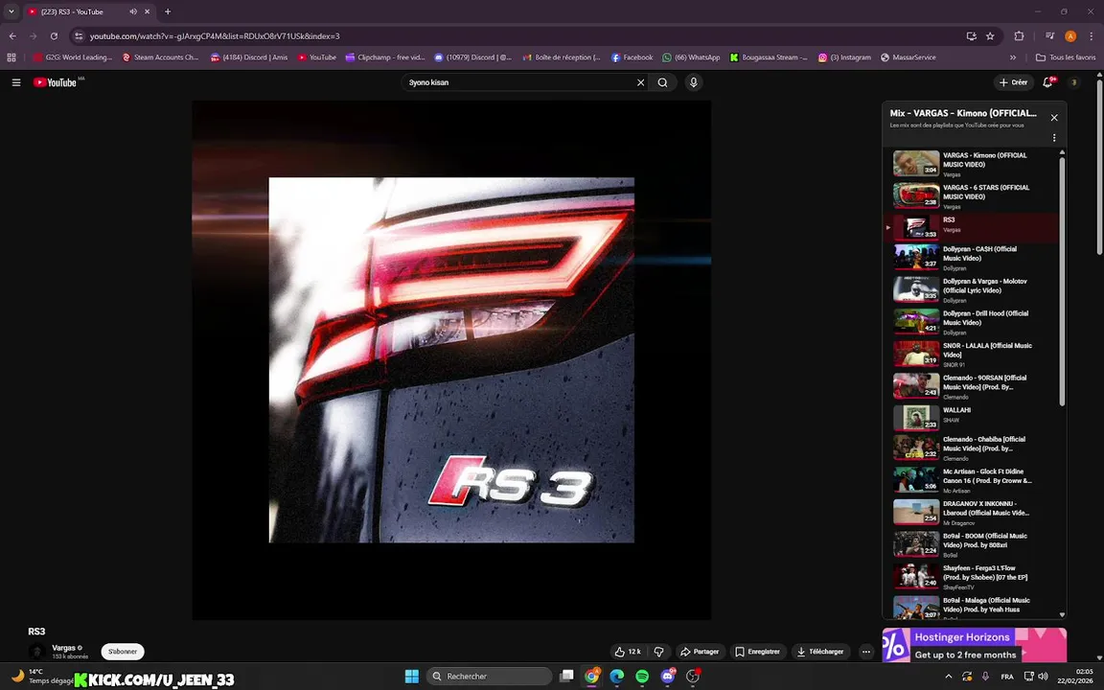The image size is (1104, 690).
Task: Open Chrome media controls icon
Action: [x=1049, y=35]
